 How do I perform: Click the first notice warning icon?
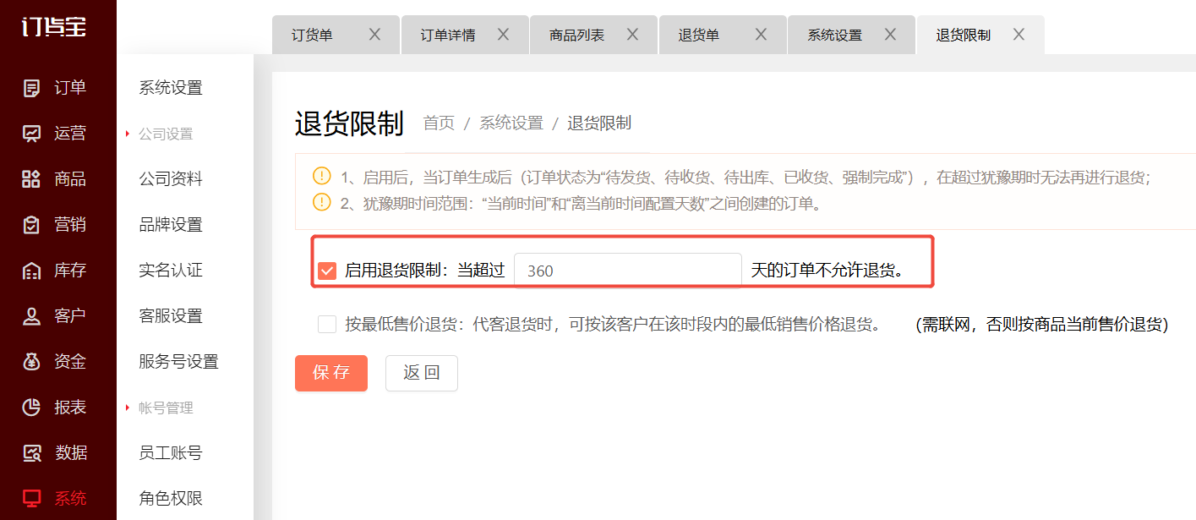(322, 177)
